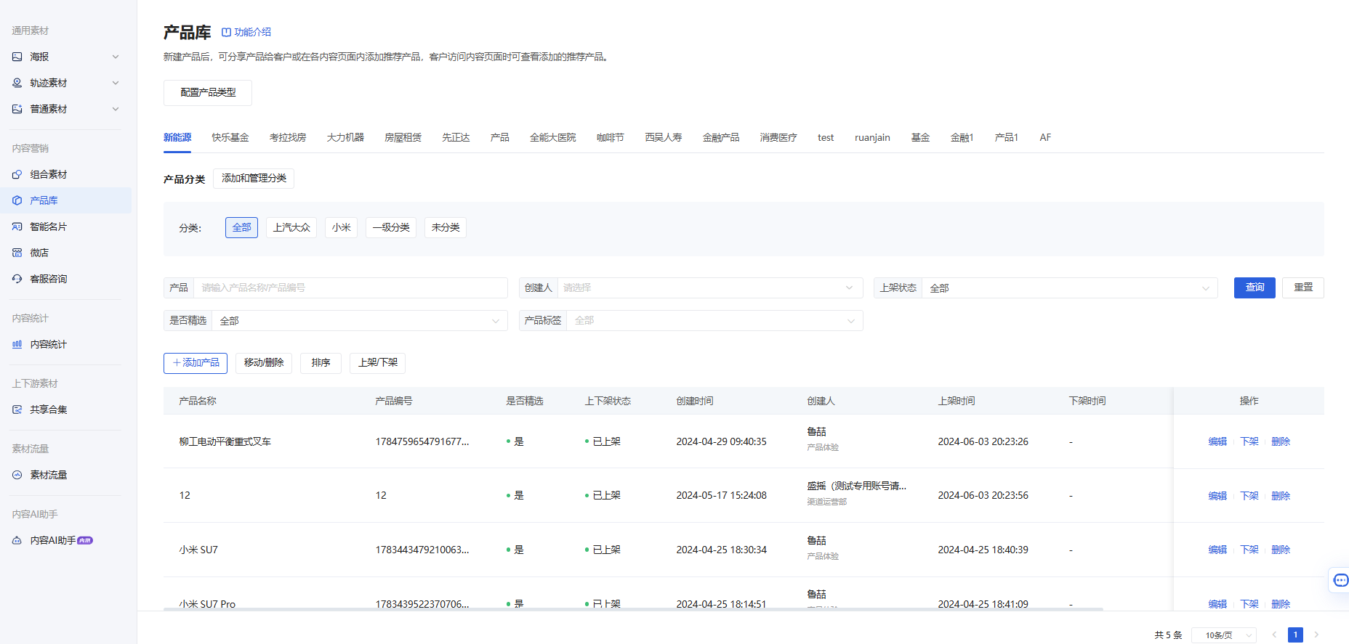The width and height of the screenshot is (1349, 644).
Task: Filter by 一级分类 category
Action: [391, 227]
